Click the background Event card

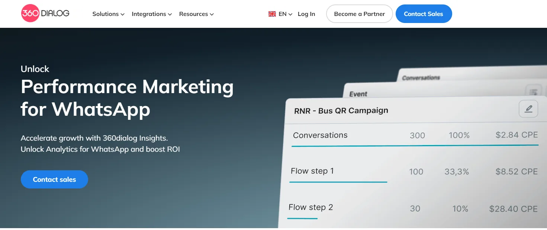click(358, 93)
